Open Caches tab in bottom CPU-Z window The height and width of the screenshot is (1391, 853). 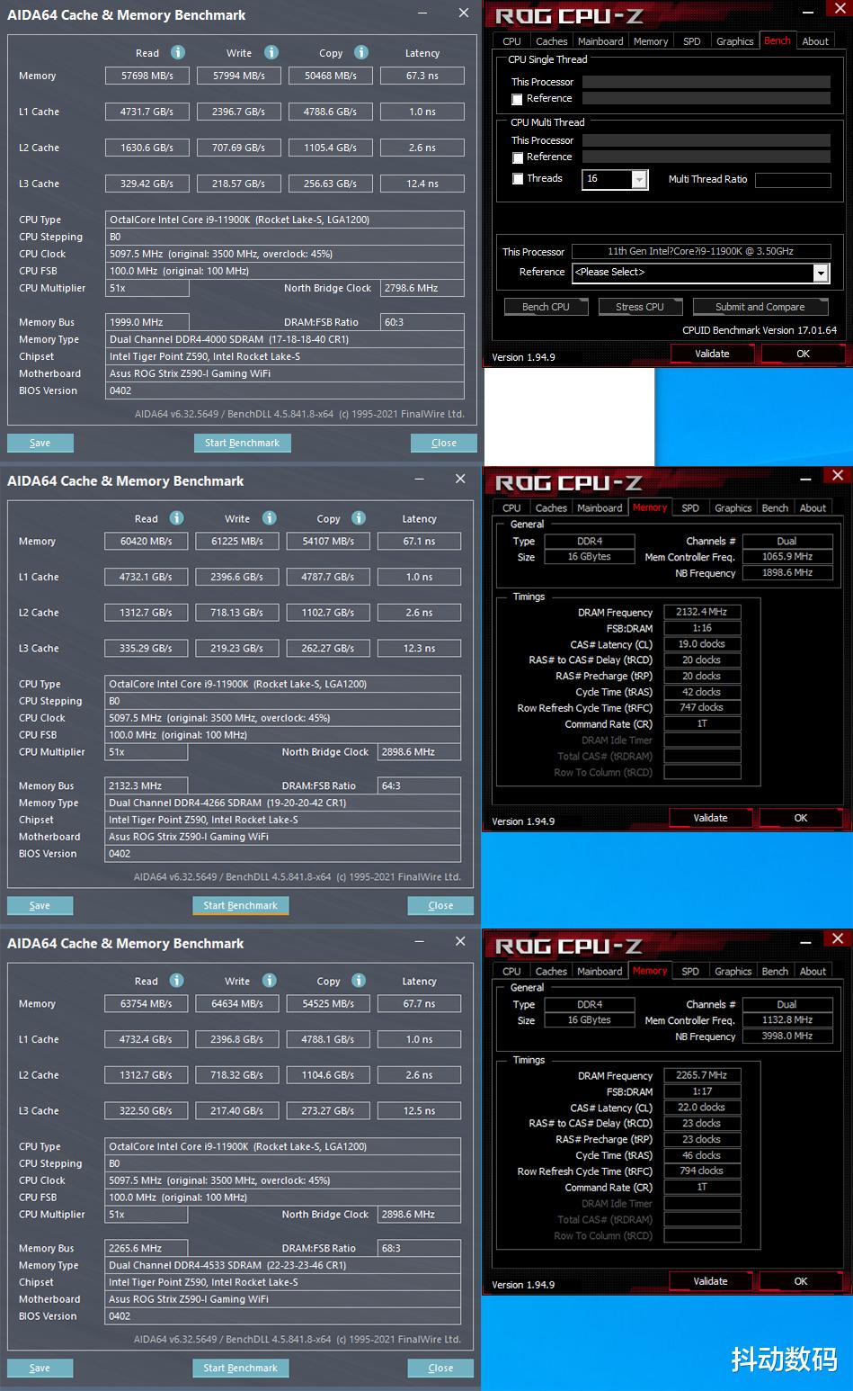[x=551, y=972]
